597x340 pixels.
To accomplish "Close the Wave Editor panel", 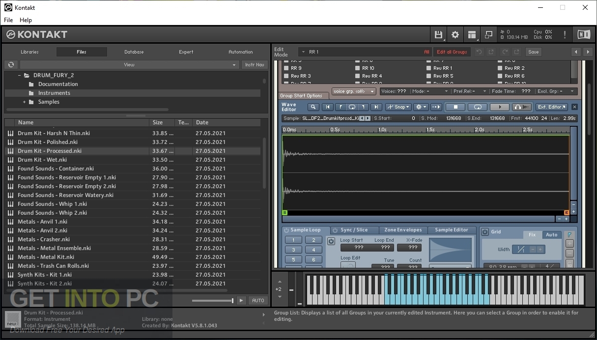I will click(x=574, y=107).
